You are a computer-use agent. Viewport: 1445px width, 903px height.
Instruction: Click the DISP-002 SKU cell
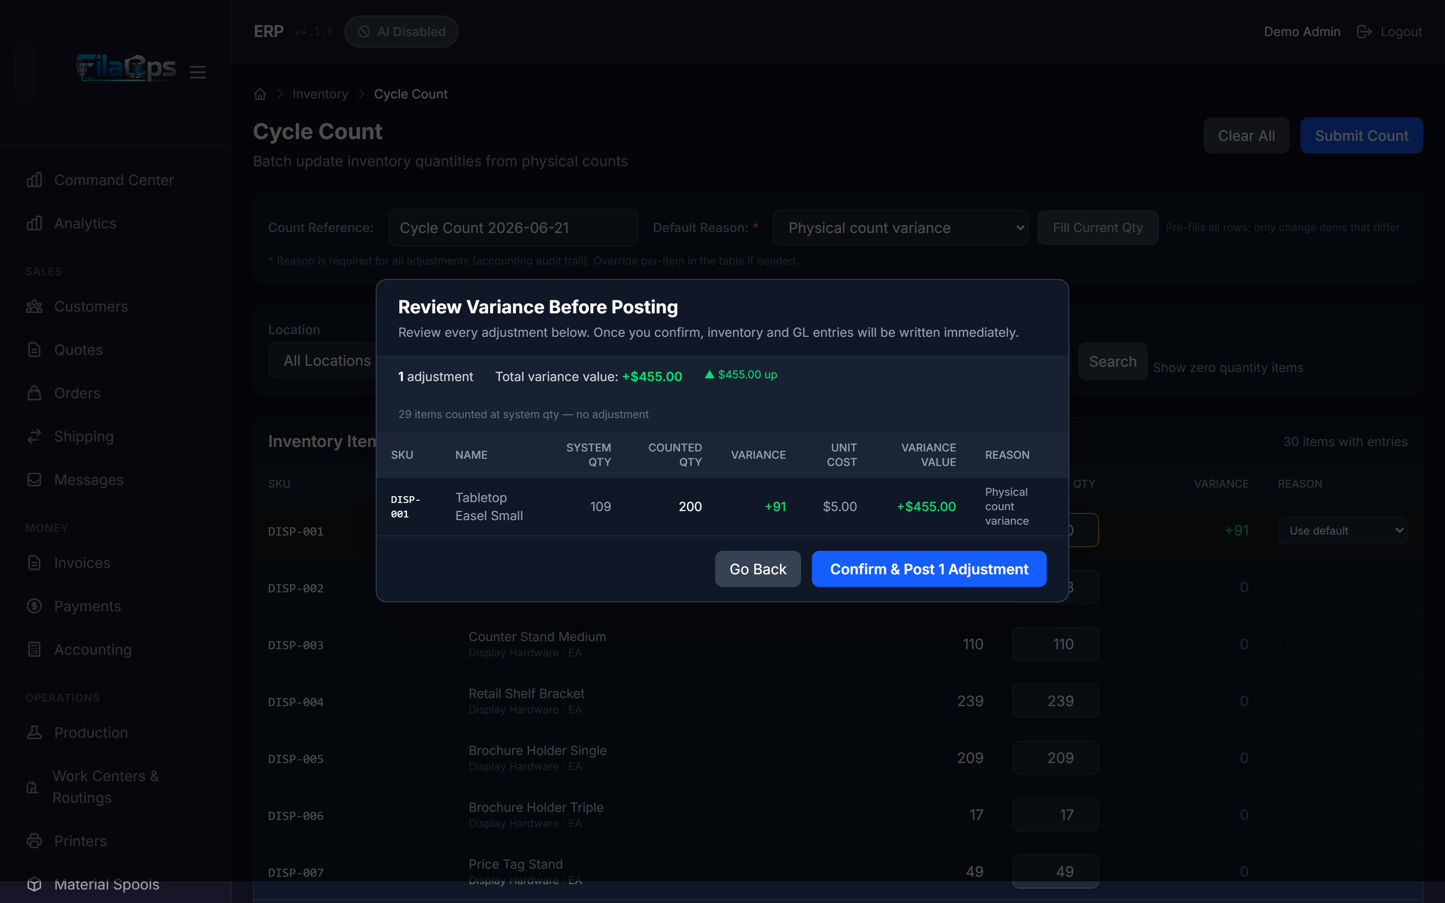(296, 588)
